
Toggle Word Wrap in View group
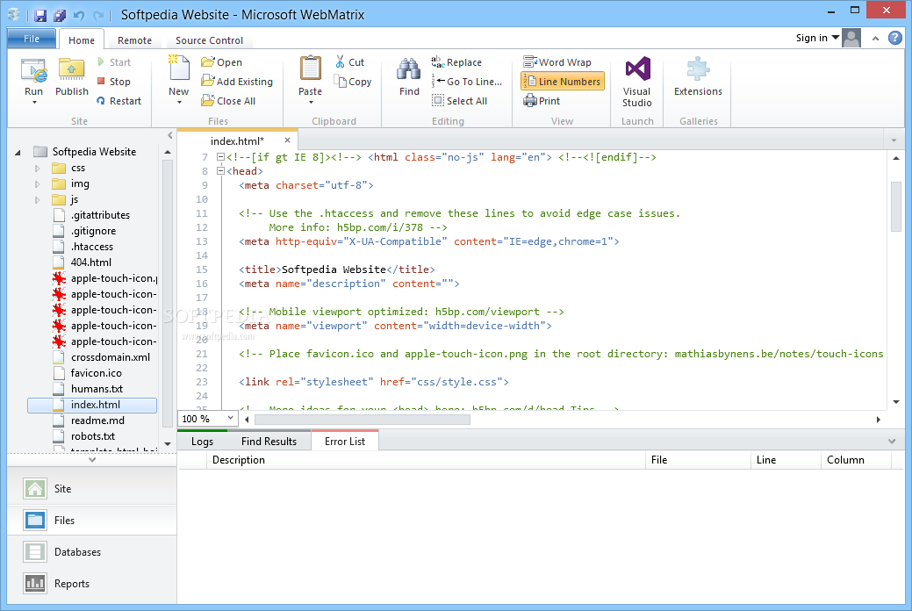pos(557,62)
